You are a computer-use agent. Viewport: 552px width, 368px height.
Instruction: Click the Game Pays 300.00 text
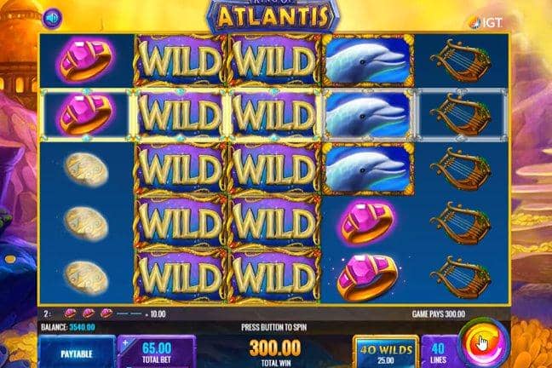click(439, 313)
